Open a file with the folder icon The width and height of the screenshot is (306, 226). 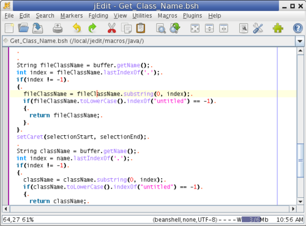pyautogui.click(x=23, y=28)
